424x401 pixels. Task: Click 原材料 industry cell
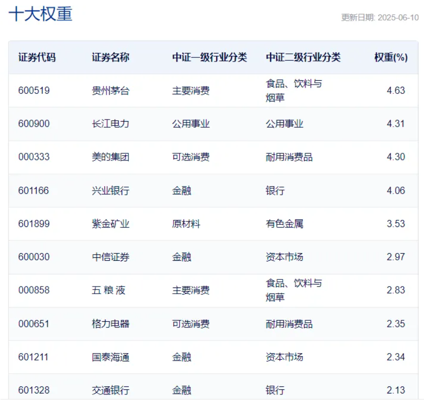tap(186, 224)
